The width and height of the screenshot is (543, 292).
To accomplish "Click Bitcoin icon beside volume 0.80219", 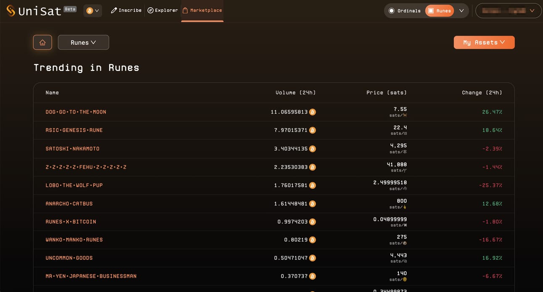I will (x=312, y=240).
